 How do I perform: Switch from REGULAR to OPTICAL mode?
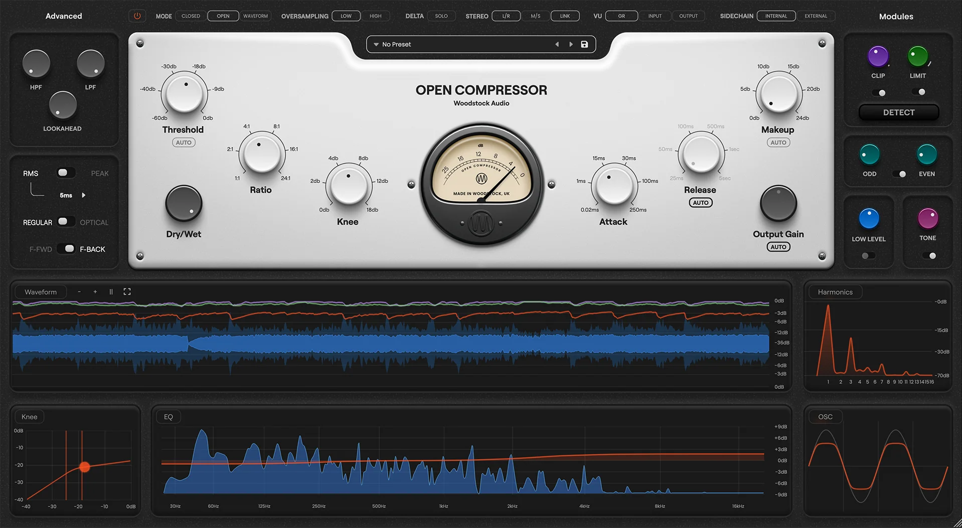coord(65,221)
